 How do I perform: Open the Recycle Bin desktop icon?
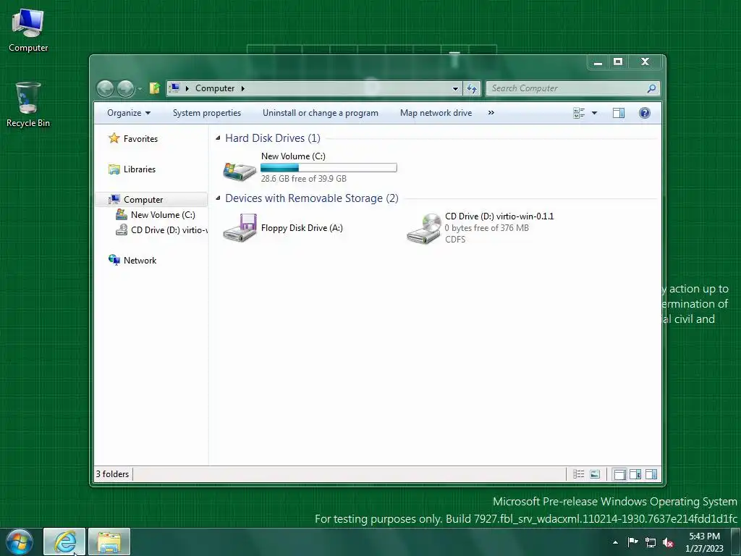(x=28, y=104)
